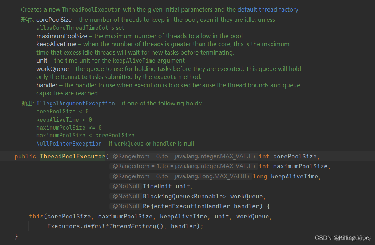Viewport: 375px width, 245px height.
Task: Click the CSDN watermark text
Action: point(342,238)
